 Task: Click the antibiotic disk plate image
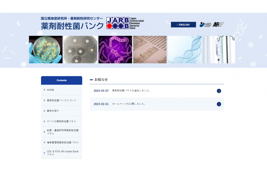(x=80, y=50)
